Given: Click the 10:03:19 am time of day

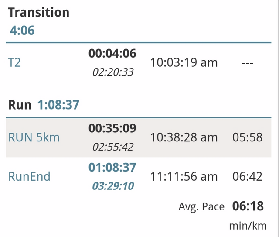Looking at the screenshot, I should 184,63.
